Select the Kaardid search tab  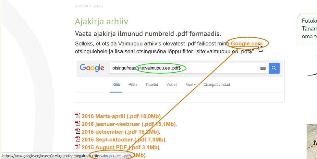pos(152,85)
